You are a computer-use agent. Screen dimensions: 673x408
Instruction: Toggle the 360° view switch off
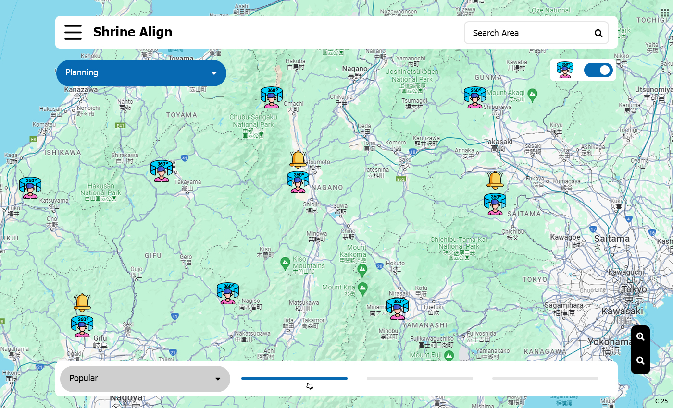click(x=598, y=70)
